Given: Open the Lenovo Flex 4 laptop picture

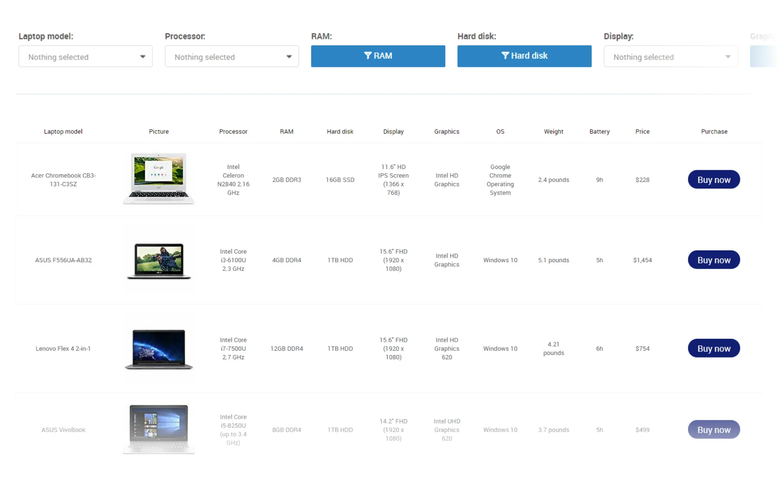Looking at the screenshot, I should pos(159,349).
